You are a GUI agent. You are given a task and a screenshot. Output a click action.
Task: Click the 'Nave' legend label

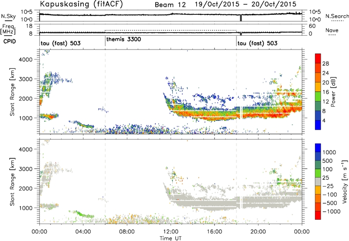pos(332,30)
